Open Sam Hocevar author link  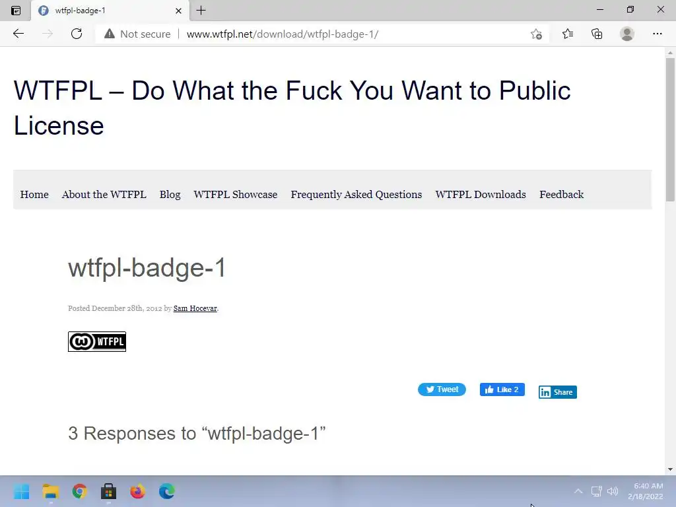click(x=195, y=308)
